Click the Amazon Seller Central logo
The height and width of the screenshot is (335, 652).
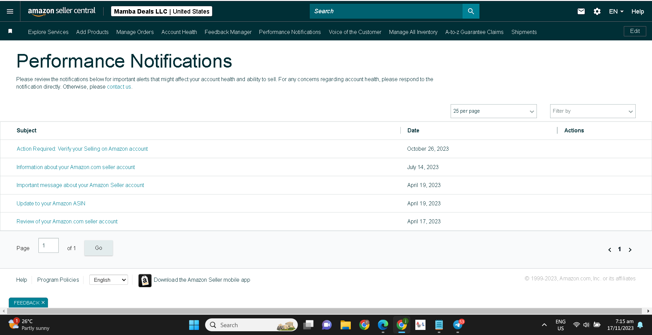(x=62, y=12)
